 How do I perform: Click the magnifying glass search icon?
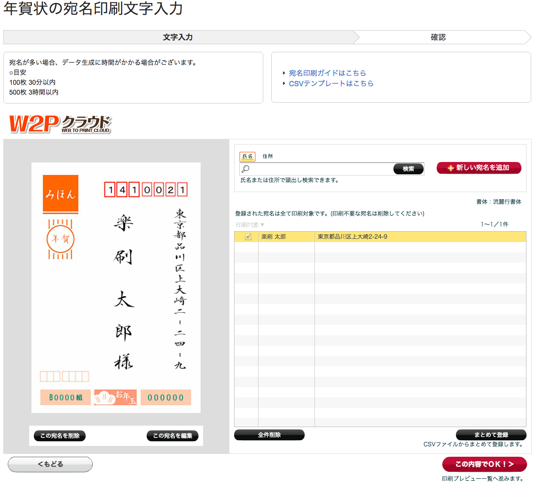point(245,169)
